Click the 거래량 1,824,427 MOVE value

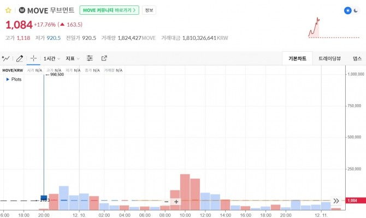(137, 38)
